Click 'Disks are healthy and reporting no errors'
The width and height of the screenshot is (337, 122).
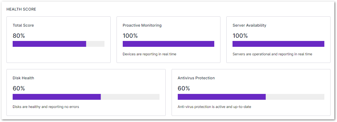click(46, 107)
